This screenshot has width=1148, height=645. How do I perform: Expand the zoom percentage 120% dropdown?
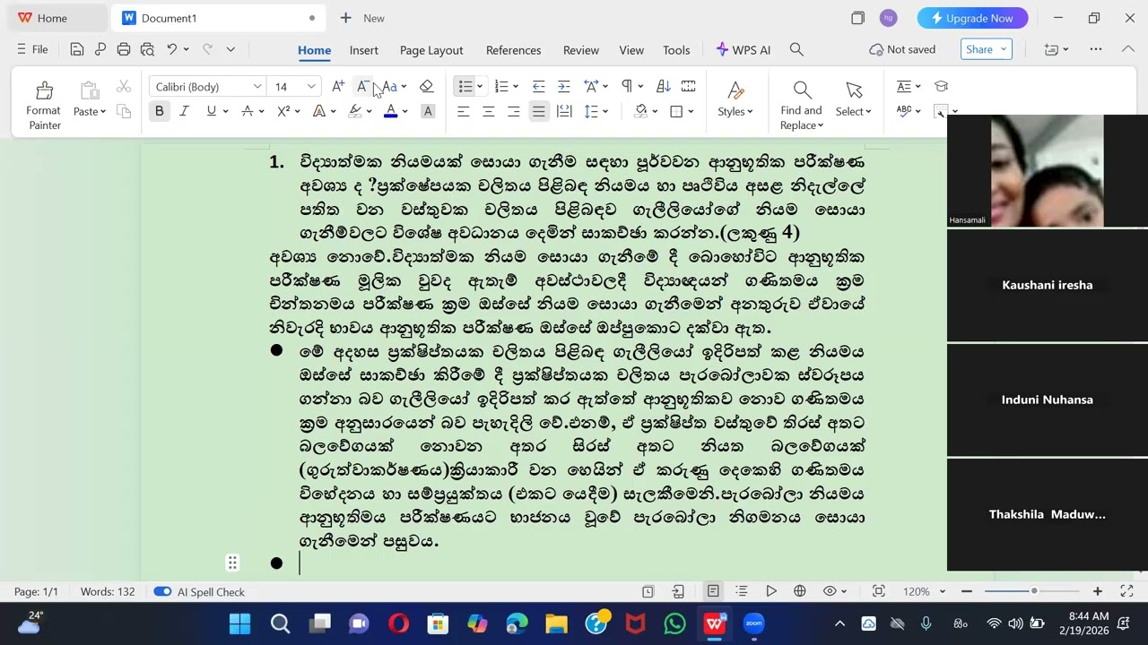pyautogui.click(x=943, y=591)
